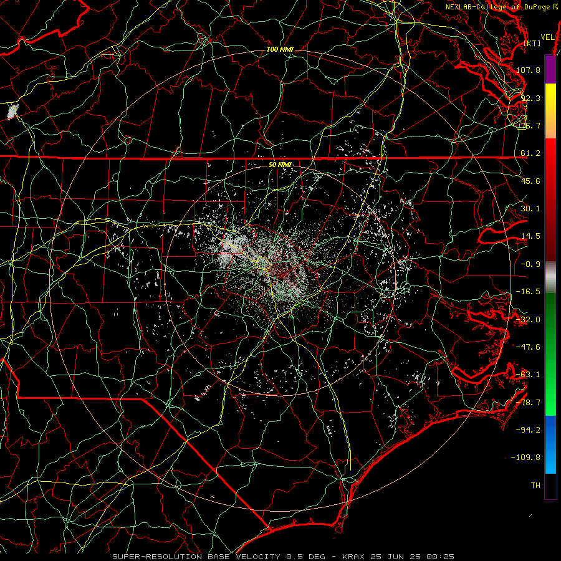Click the 30.1 velocity scale value

coord(530,209)
